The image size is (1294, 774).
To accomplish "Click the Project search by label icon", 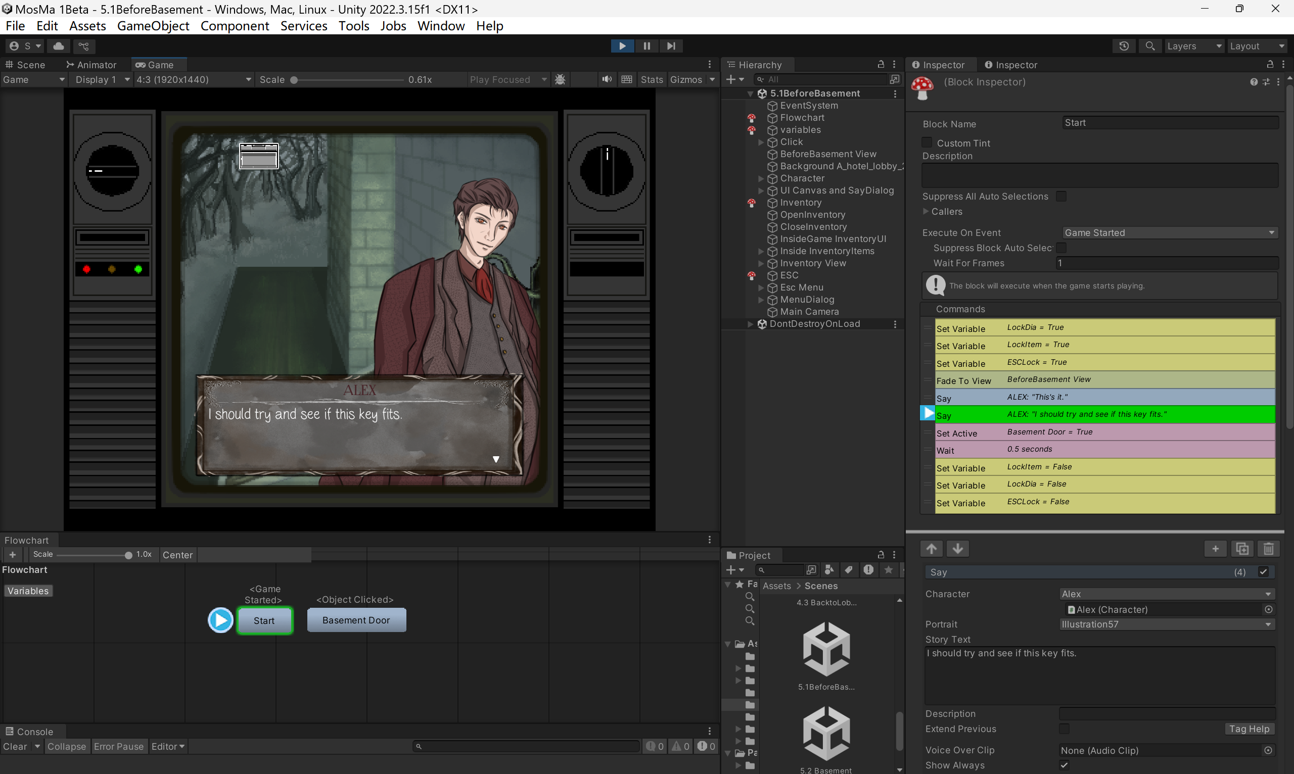I will pyautogui.click(x=849, y=569).
